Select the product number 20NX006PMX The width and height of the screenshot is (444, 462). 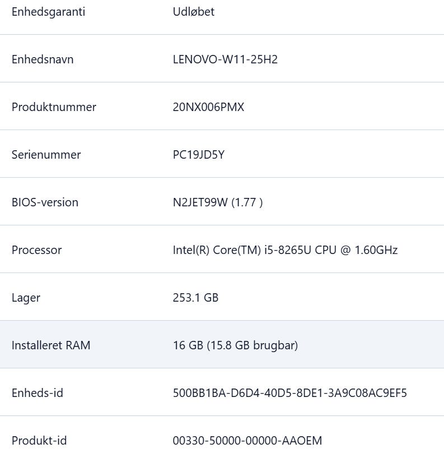(208, 107)
